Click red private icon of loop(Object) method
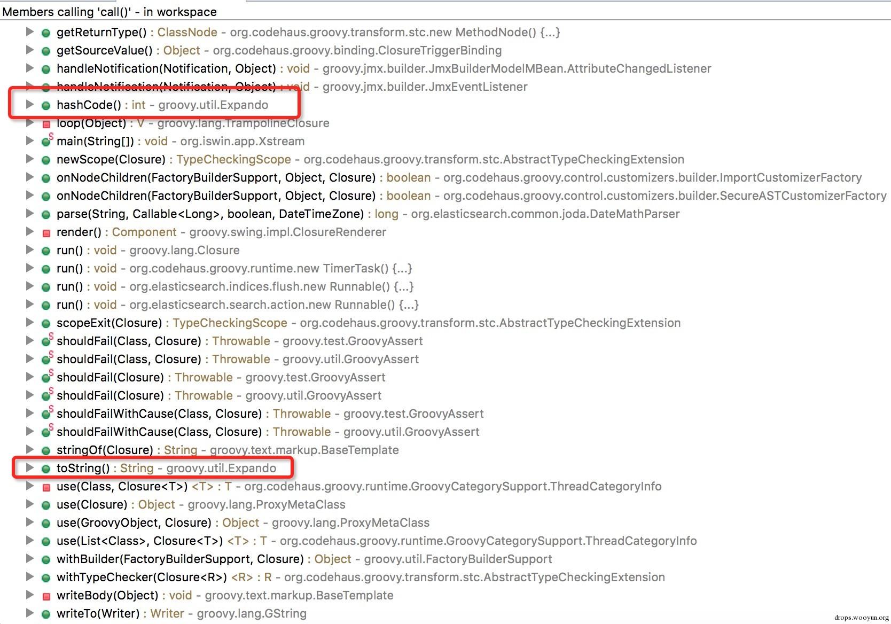This screenshot has height=624, width=891. pyautogui.click(x=46, y=124)
